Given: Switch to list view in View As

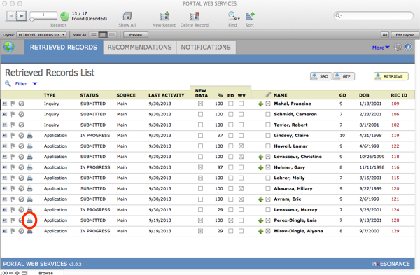Looking at the screenshot, I should pyautogui.click(x=103, y=35).
